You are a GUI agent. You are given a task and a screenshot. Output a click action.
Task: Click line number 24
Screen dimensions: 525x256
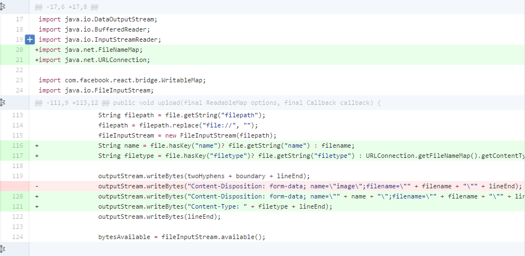[x=19, y=90]
